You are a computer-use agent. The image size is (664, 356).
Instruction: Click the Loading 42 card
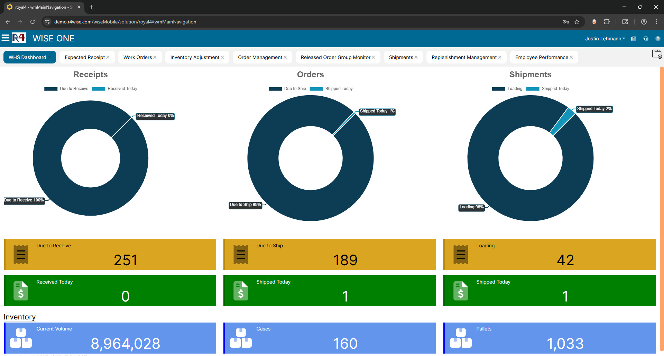point(550,255)
